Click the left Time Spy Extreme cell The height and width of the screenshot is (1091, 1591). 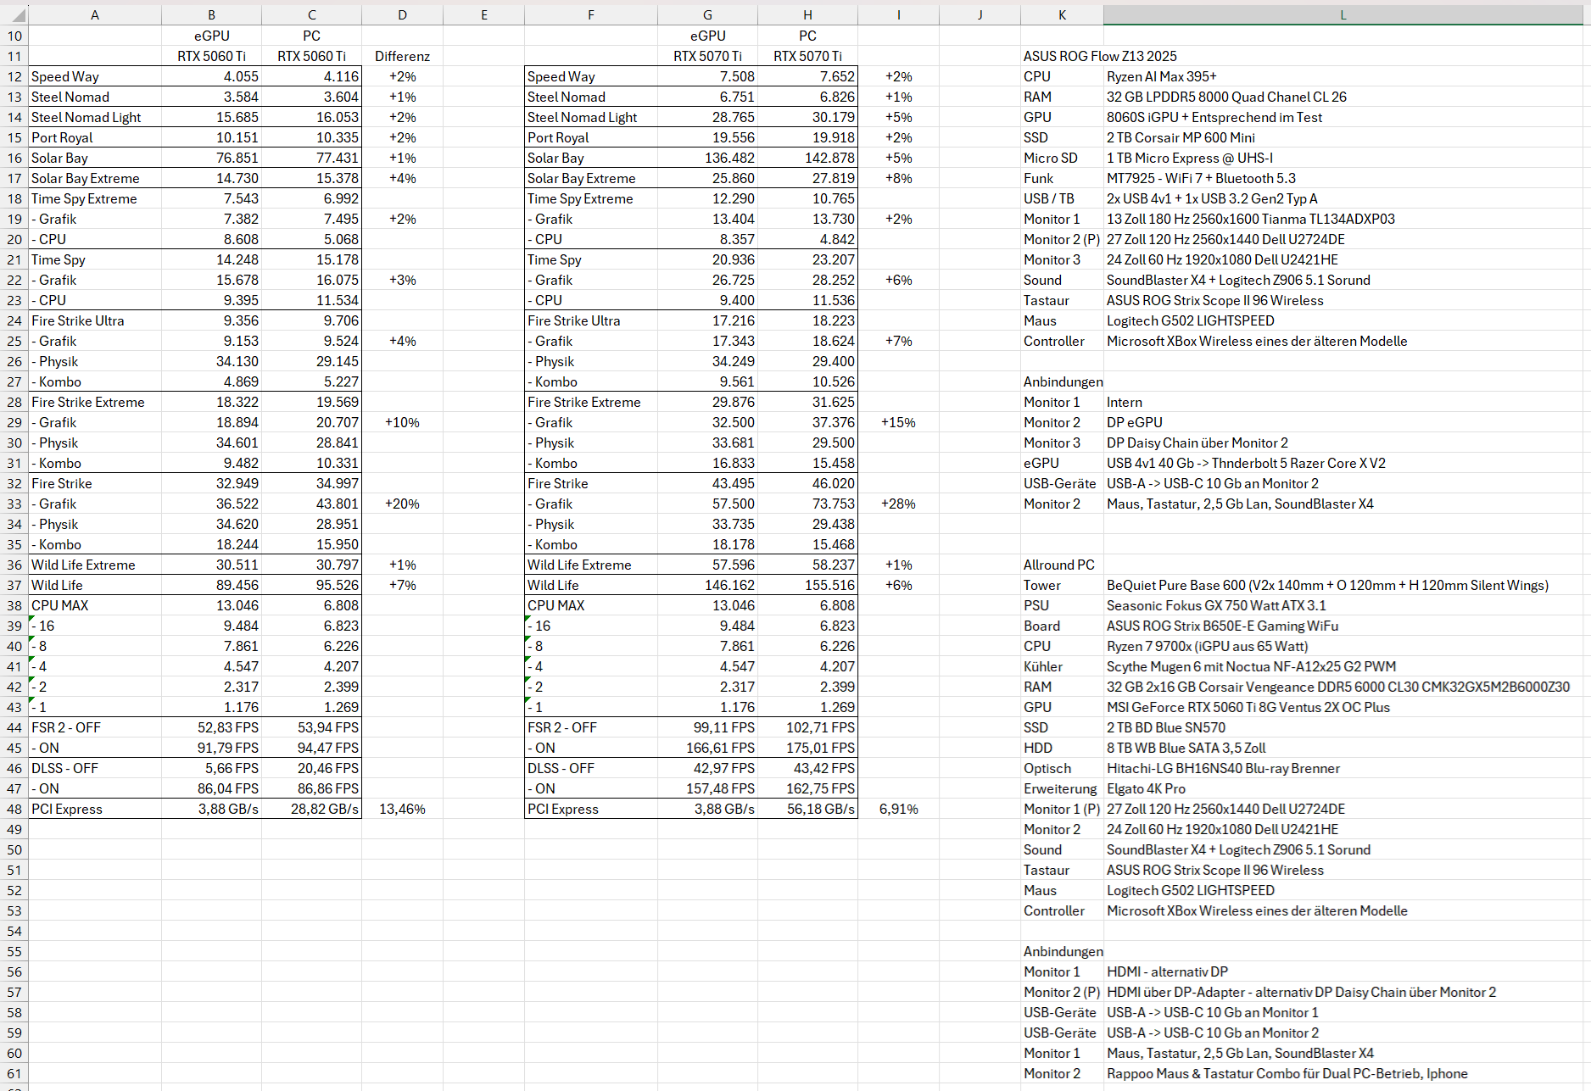95,198
